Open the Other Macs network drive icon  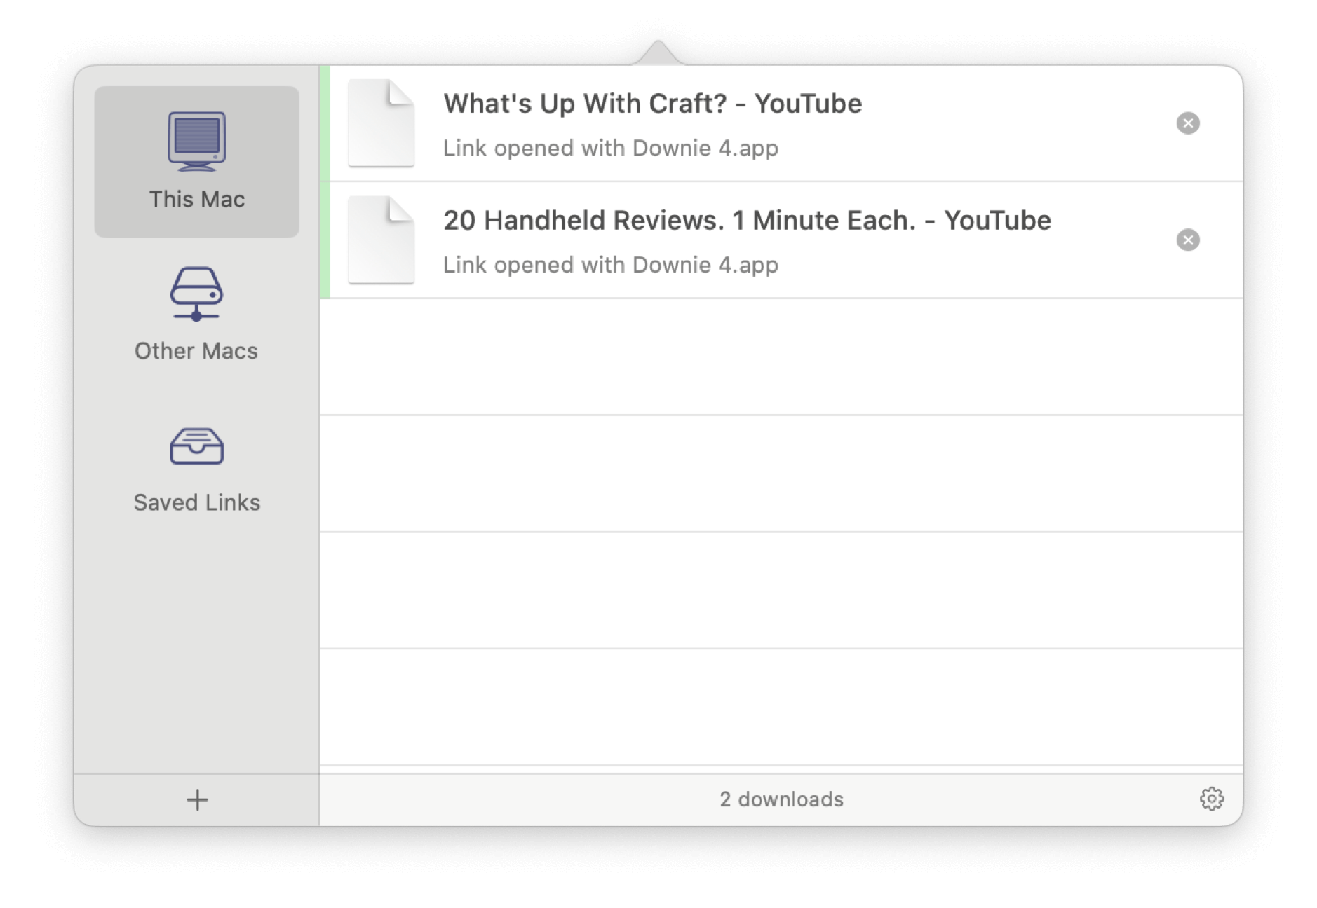(x=196, y=294)
